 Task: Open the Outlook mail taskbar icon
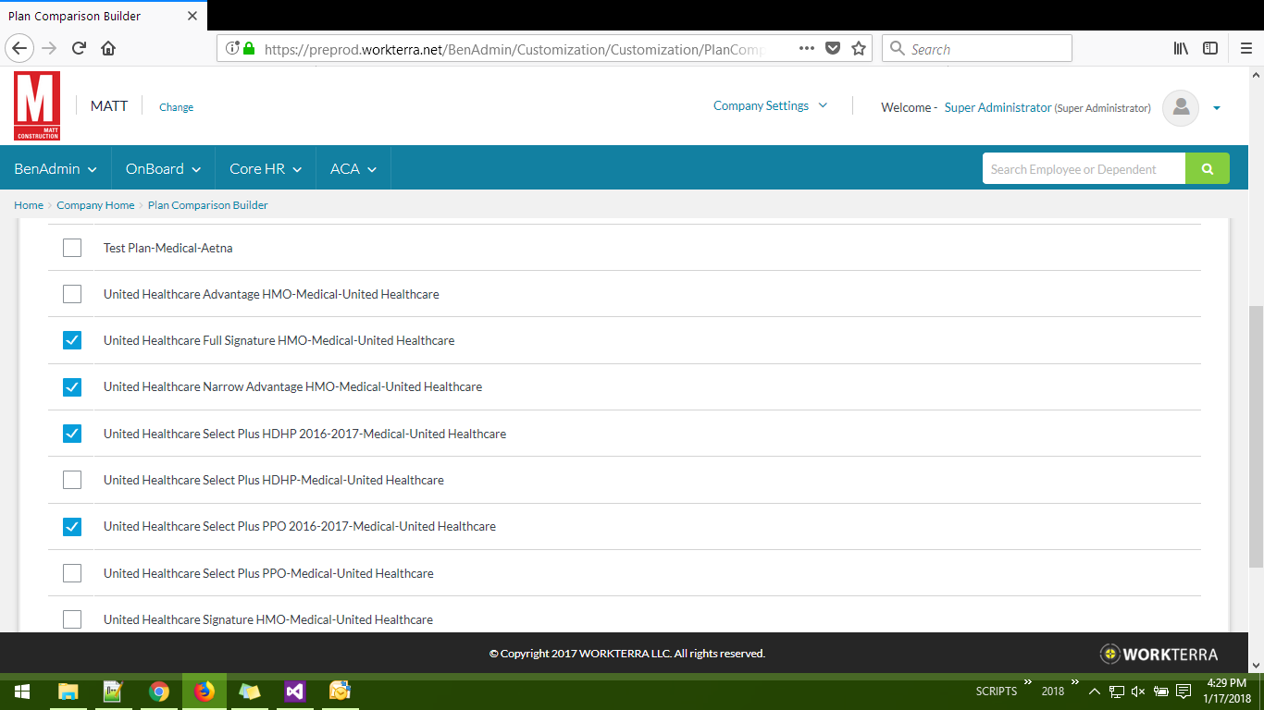point(341,692)
